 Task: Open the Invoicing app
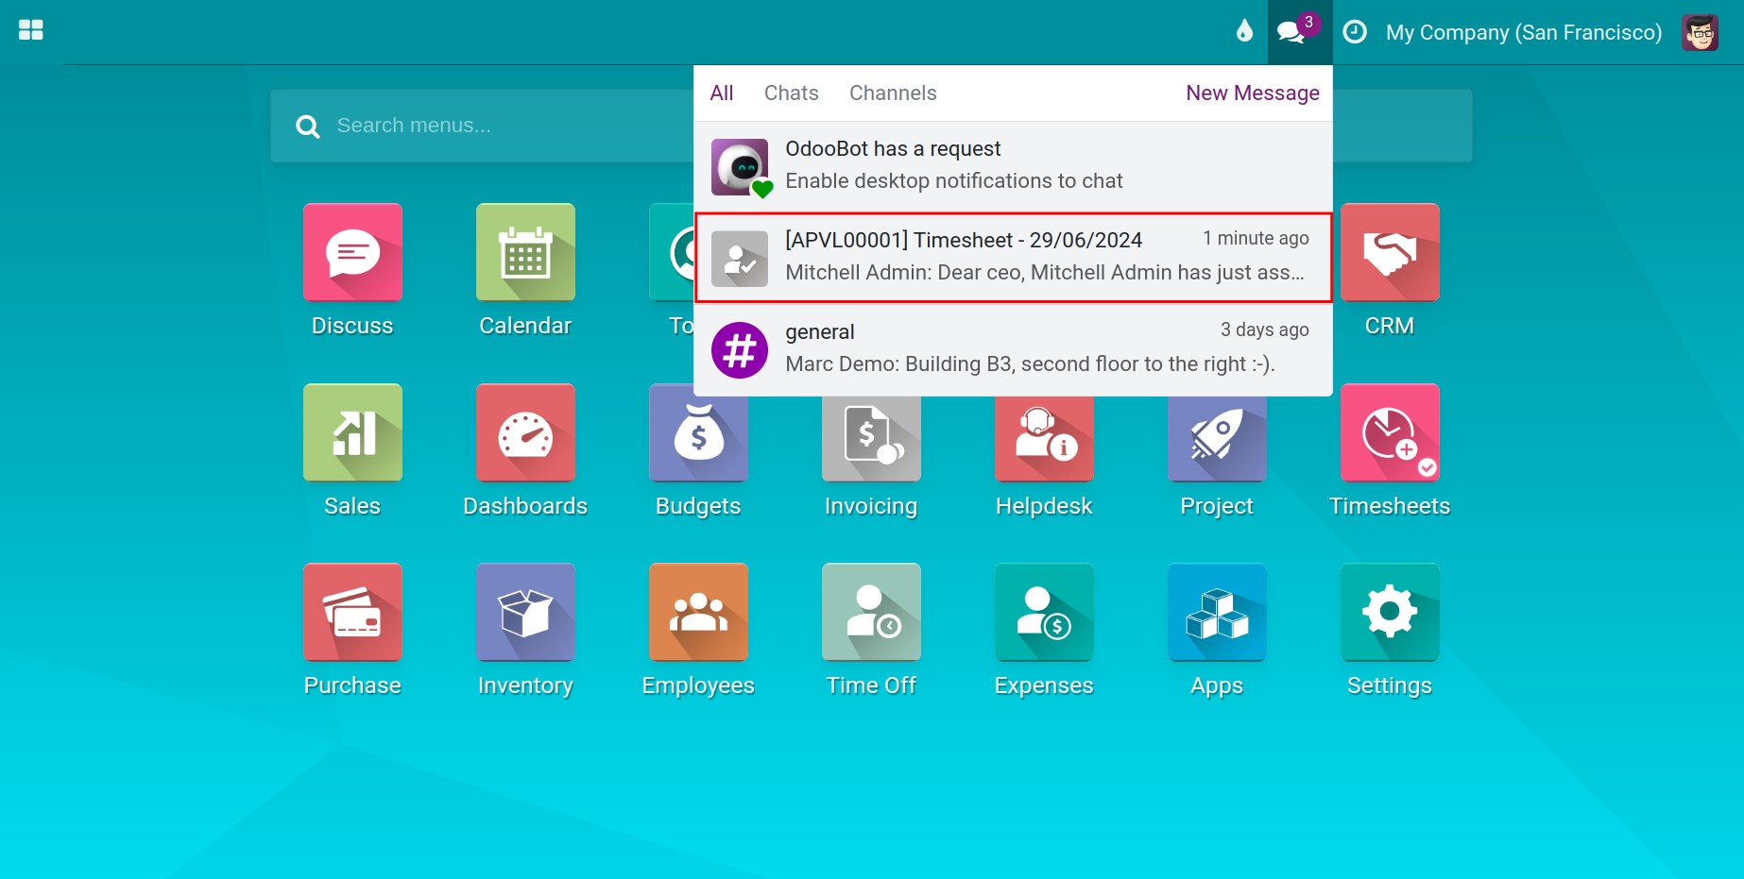click(x=871, y=439)
